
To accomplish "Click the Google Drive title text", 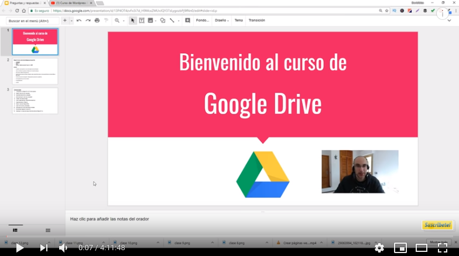I will coord(263,104).
